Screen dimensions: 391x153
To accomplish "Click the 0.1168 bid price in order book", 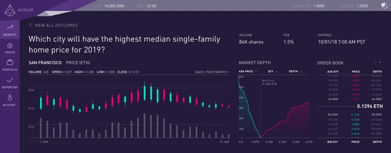I will [x=355, y=115].
